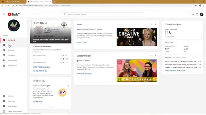Click the Comments sidebar icon
The width and height of the screenshot is (206, 115).
[x=4, y=55]
